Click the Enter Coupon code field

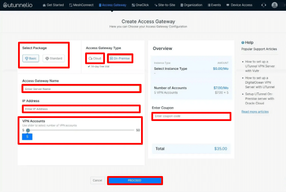191,116
